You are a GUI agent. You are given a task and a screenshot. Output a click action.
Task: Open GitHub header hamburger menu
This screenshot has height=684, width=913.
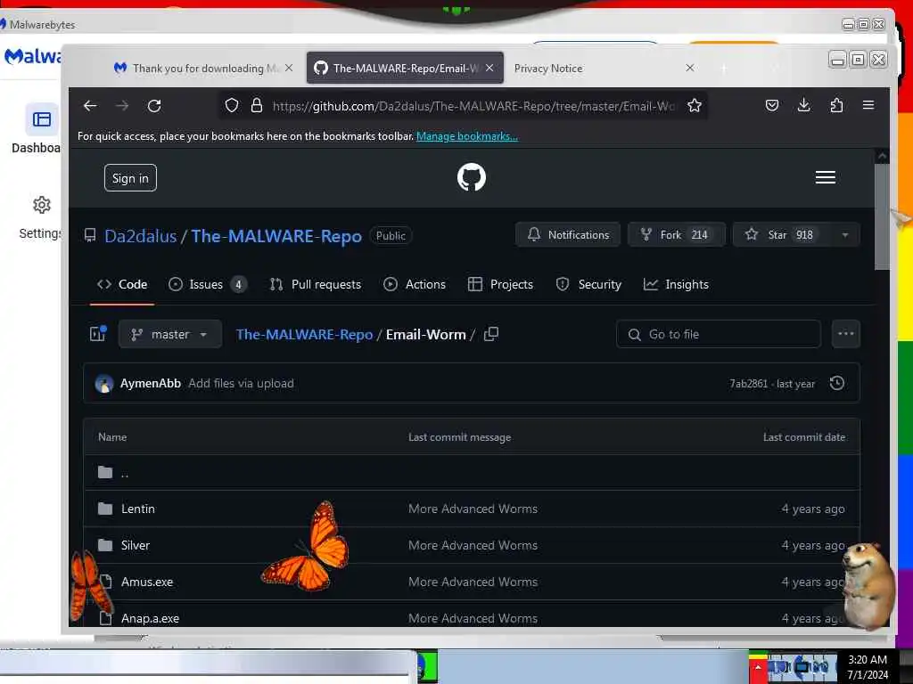point(825,177)
